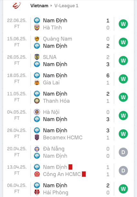Click the V-League red logo icon

pos(17,5)
